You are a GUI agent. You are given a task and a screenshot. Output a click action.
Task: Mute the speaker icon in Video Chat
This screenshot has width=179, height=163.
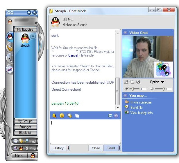[151, 89]
